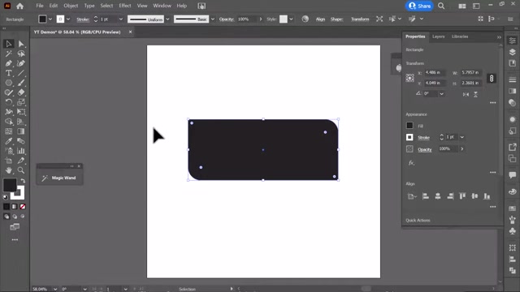Open fill color dropdown in control bar
520x292 pixels.
coord(50,19)
